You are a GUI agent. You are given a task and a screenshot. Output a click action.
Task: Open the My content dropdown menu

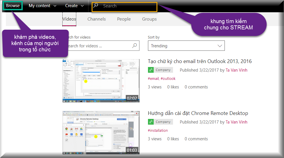pyautogui.click(x=42, y=6)
